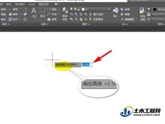Click the Mirror (镜像) button

coord(3,14)
